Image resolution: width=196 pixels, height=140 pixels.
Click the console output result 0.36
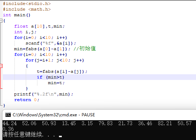point(8,129)
